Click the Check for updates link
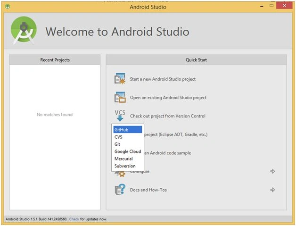The height and width of the screenshot is (226, 296). pyautogui.click(x=74, y=219)
